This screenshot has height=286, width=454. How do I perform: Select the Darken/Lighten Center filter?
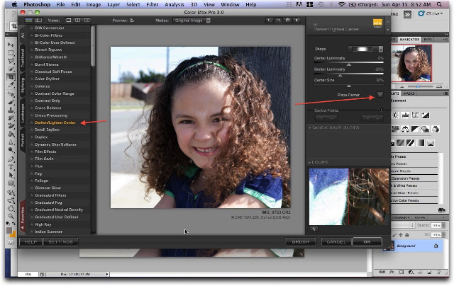[x=55, y=122]
